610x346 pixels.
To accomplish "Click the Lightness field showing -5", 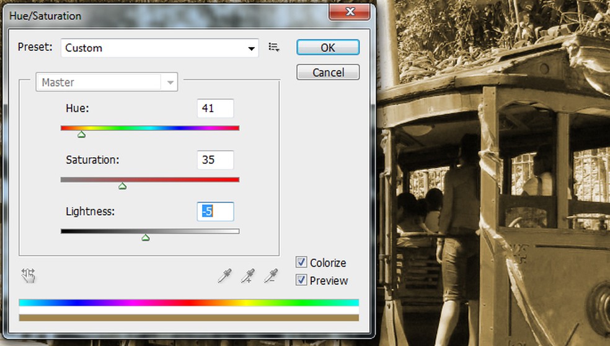I will [215, 211].
